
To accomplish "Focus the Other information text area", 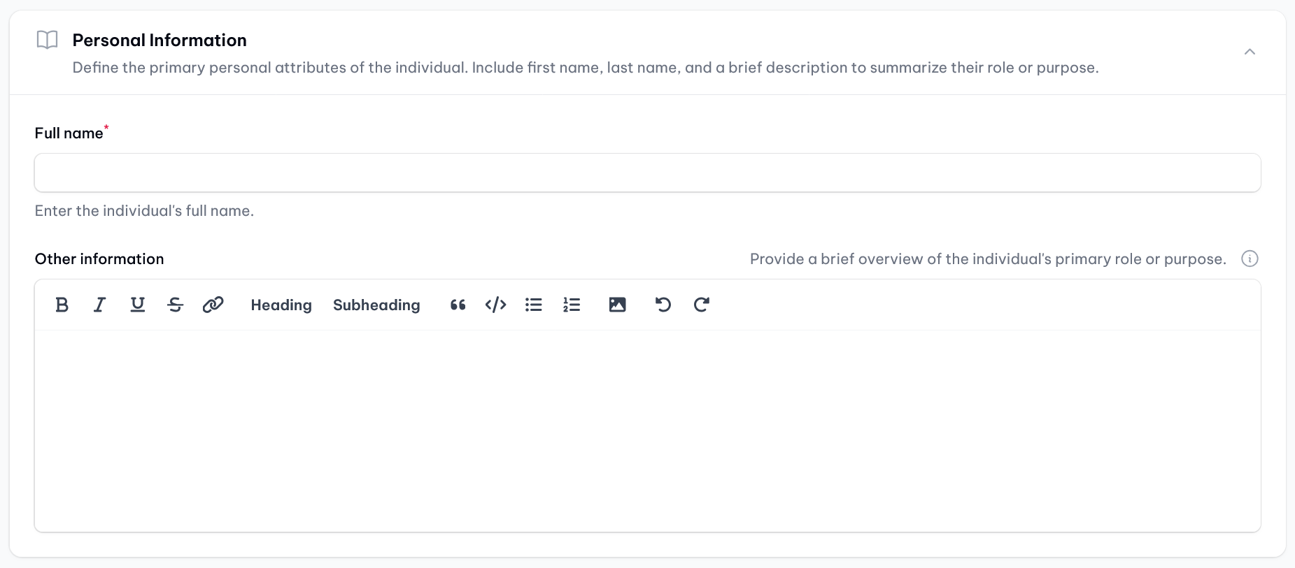I will (x=648, y=430).
